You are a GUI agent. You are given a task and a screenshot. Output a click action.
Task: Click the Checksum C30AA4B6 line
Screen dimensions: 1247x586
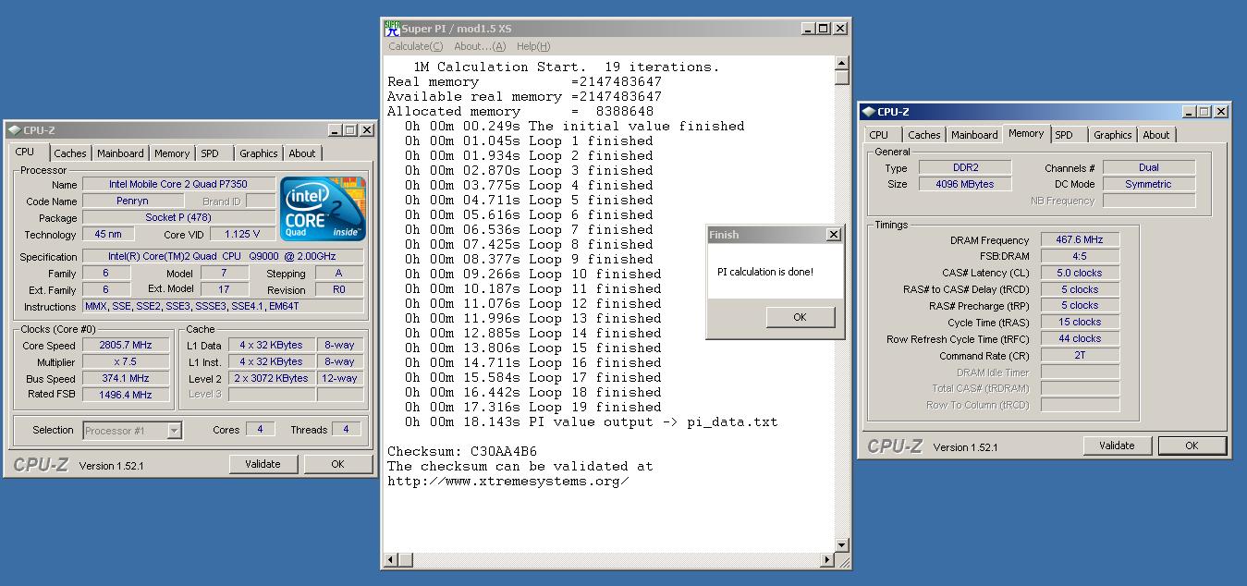coord(462,451)
